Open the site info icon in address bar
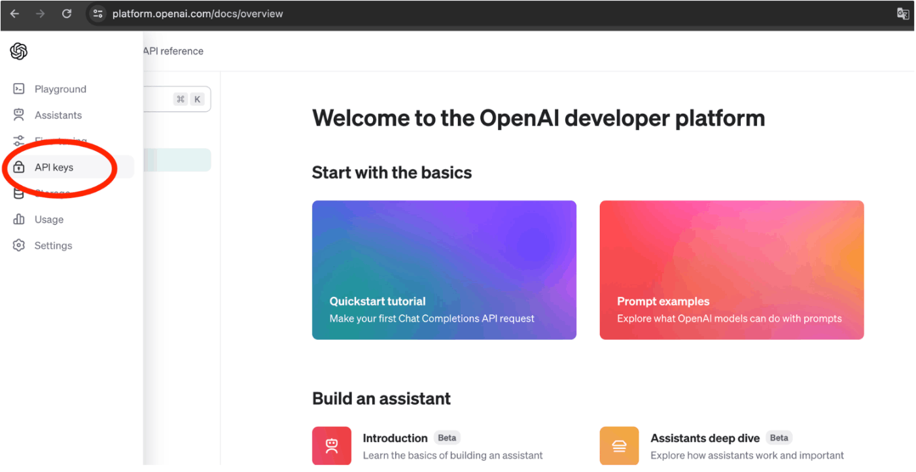Screen dimensions: 916x472 tap(97, 14)
